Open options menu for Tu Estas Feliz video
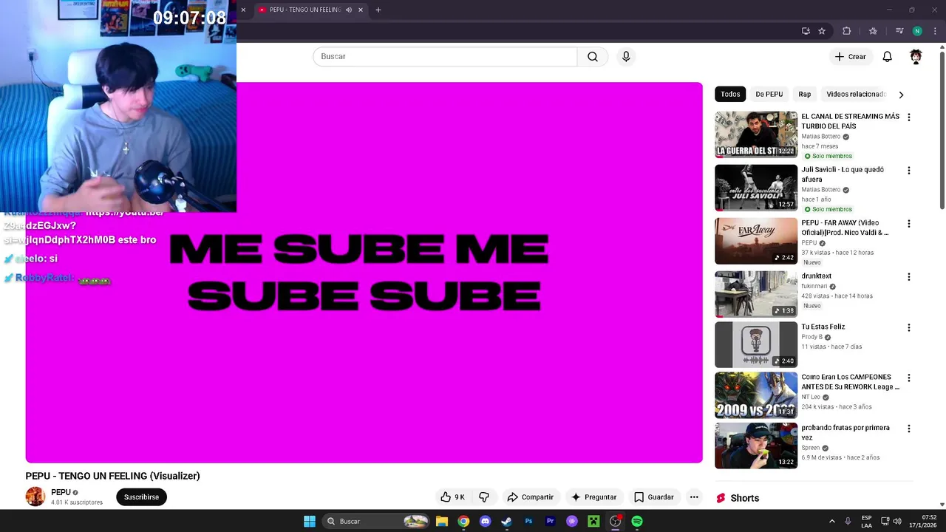The width and height of the screenshot is (946, 532). click(x=908, y=328)
